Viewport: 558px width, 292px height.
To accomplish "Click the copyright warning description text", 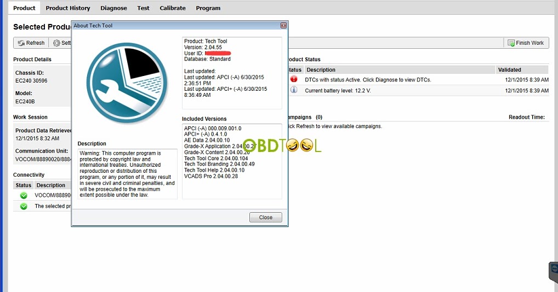I will coord(127,174).
